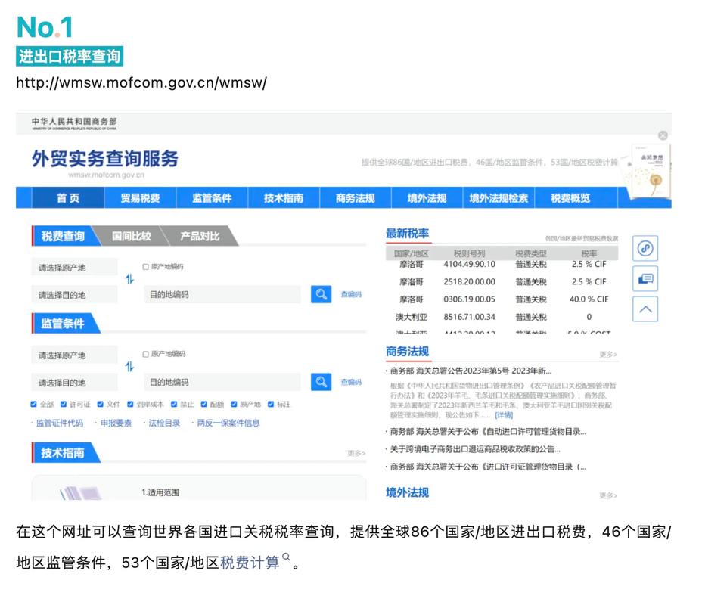Open 法检目录 link
The height and width of the screenshot is (605, 702).
coord(164,423)
